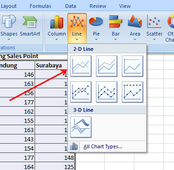Select the cell containing 155
Screen dimensions: 174x170
pos(17,121)
